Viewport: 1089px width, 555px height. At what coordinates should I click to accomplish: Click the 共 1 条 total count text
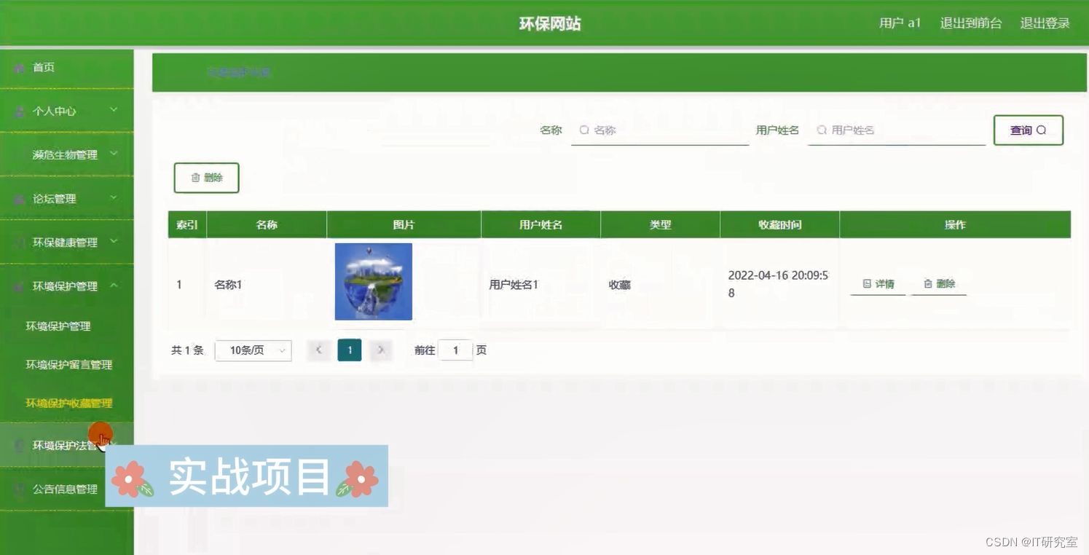point(187,350)
